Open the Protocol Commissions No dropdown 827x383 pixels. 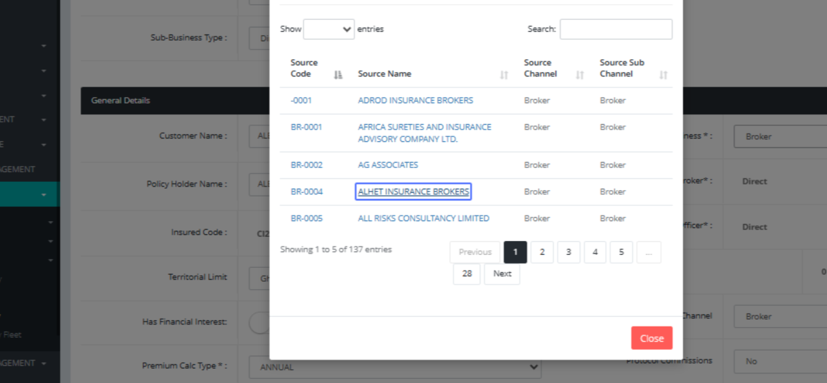click(x=779, y=361)
